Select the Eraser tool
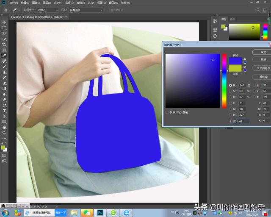Viewport: 271px width, 217px height. [4, 83]
